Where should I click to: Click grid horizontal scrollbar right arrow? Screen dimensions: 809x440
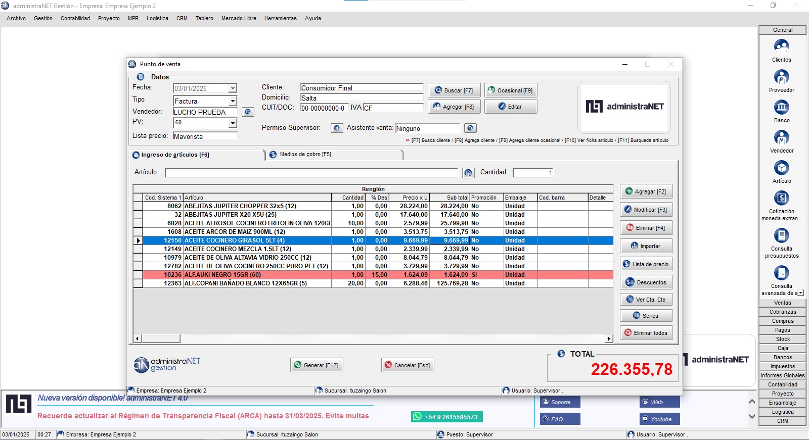click(609, 338)
